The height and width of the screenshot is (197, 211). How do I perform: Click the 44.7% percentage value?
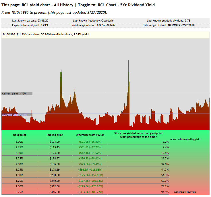(x=165, y=170)
